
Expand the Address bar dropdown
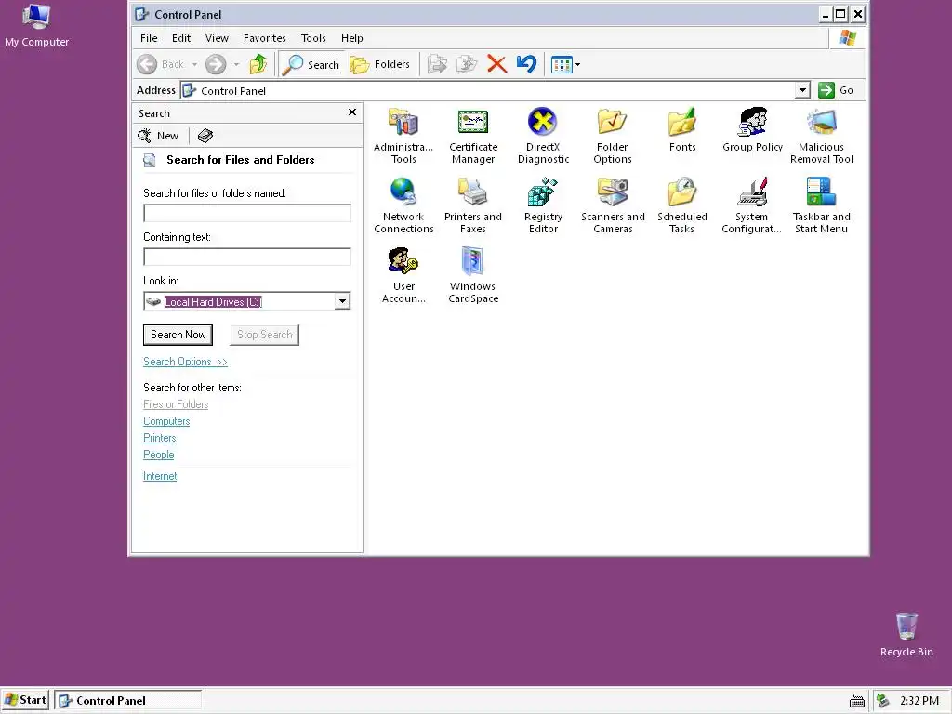tap(802, 90)
